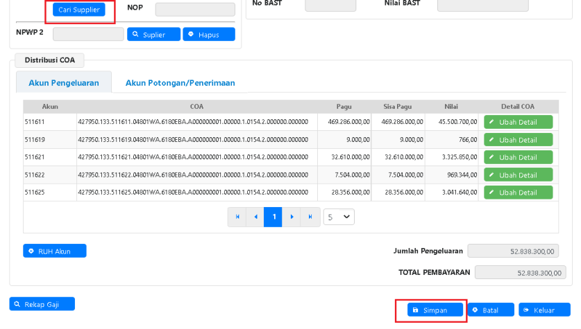Viewport: 581px width, 329px height.
Task: Switch to Akun Potongan/Penerimaan tab
Action: [180, 82]
